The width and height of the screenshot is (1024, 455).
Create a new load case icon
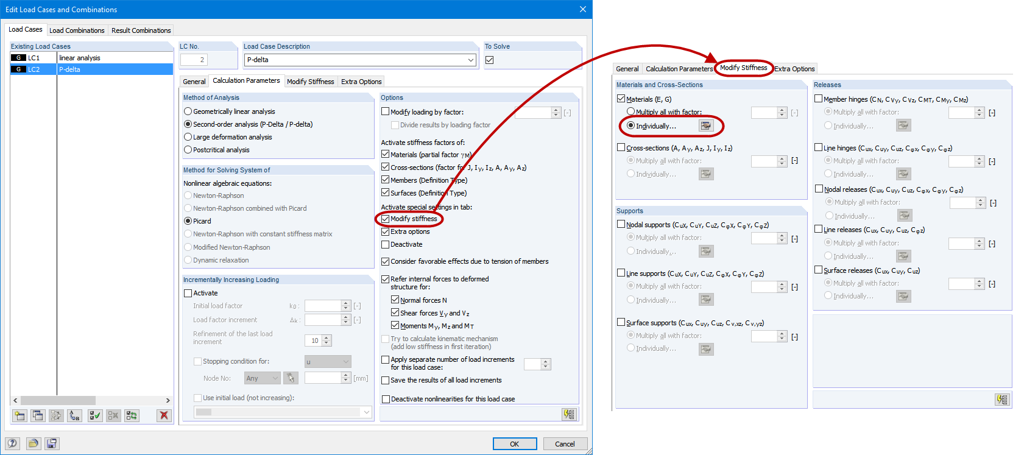point(20,415)
